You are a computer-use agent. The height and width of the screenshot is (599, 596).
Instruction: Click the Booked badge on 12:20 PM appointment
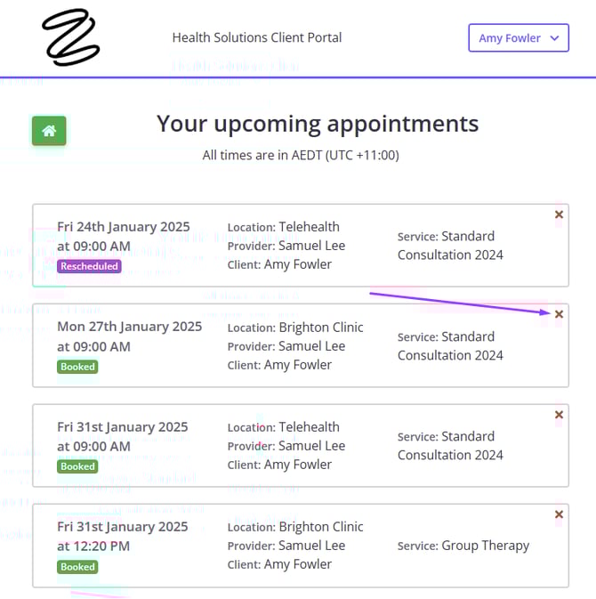(77, 567)
